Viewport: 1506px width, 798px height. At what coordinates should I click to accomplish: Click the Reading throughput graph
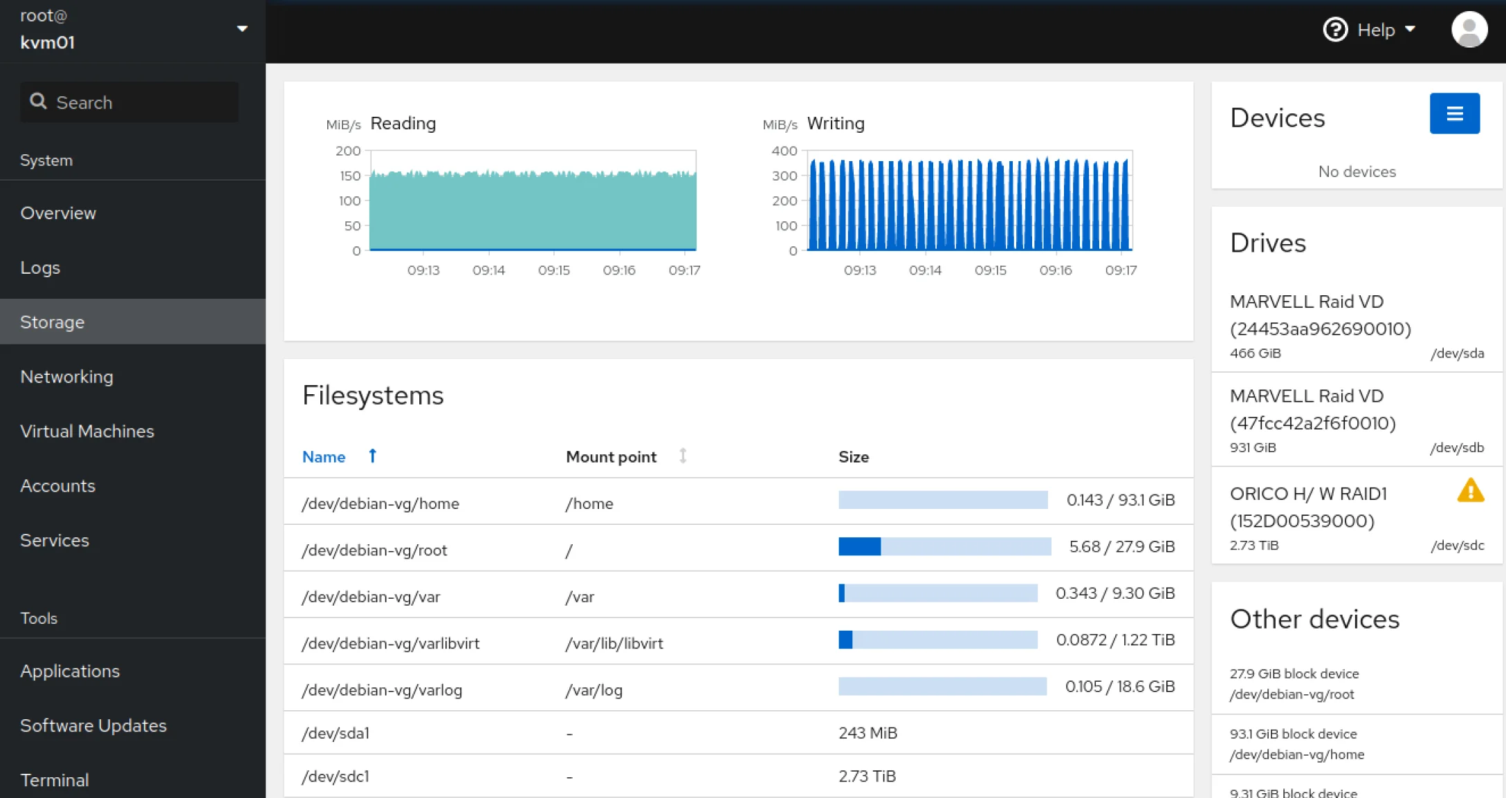tap(533, 201)
